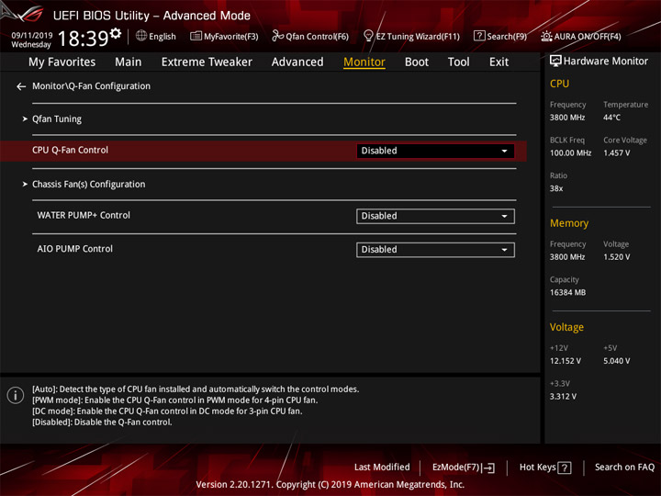Switch to the Boot tab
This screenshot has height=496, width=661.
(417, 62)
